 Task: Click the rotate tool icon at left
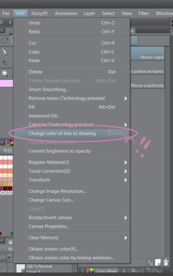pyautogui.click(x=5, y=40)
